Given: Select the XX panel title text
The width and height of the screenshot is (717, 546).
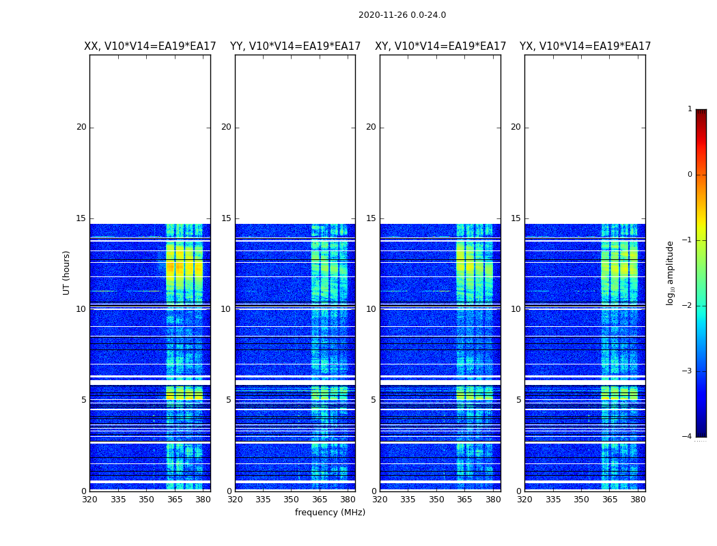Looking at the screenshot, I should click(x=150, y=46).
